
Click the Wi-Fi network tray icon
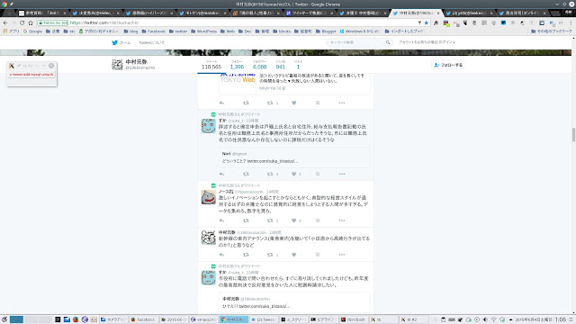(494, 319)
